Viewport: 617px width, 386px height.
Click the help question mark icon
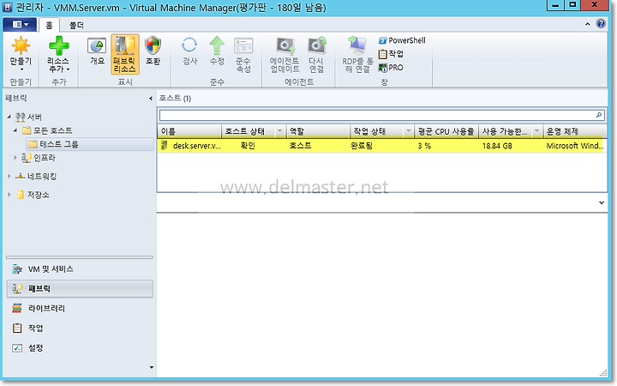(x=601, y=24)
